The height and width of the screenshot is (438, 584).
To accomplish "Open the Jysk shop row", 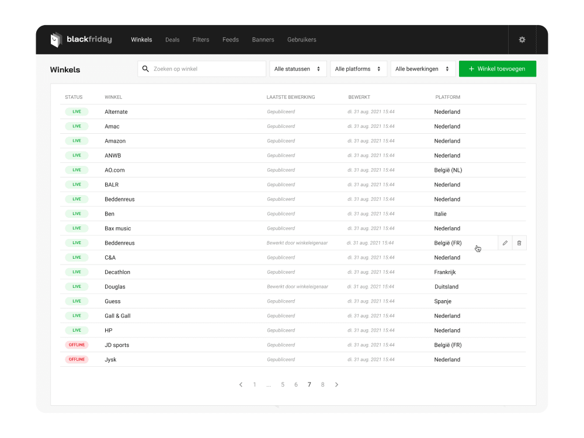I will pyautogui.click(x=293, y=359).
